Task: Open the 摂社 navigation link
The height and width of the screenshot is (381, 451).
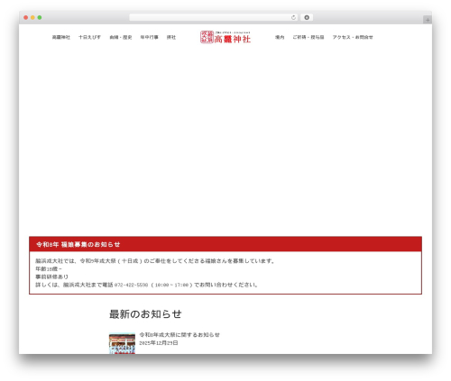Action: pyautogui.click(x=171, y=37)
